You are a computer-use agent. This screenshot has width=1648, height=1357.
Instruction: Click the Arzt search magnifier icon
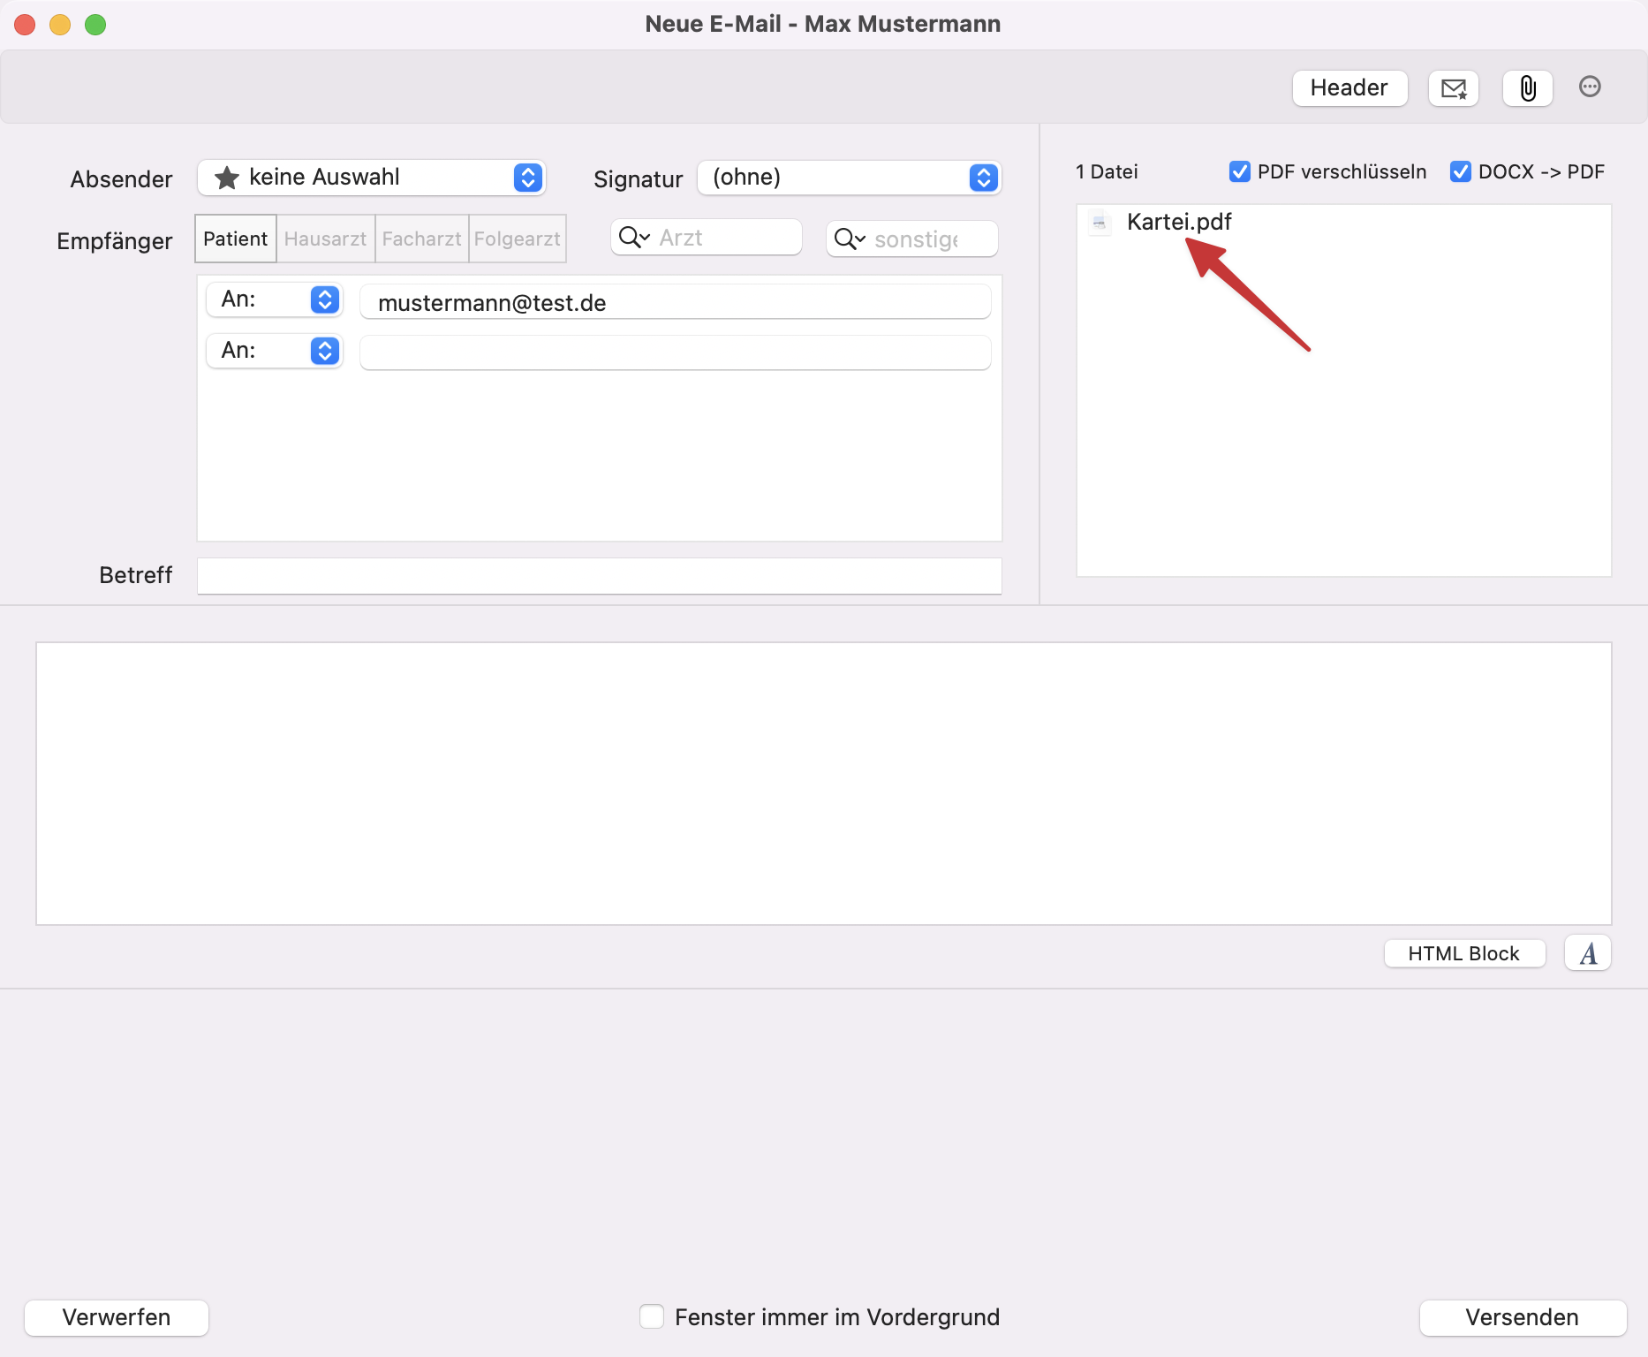634,238
